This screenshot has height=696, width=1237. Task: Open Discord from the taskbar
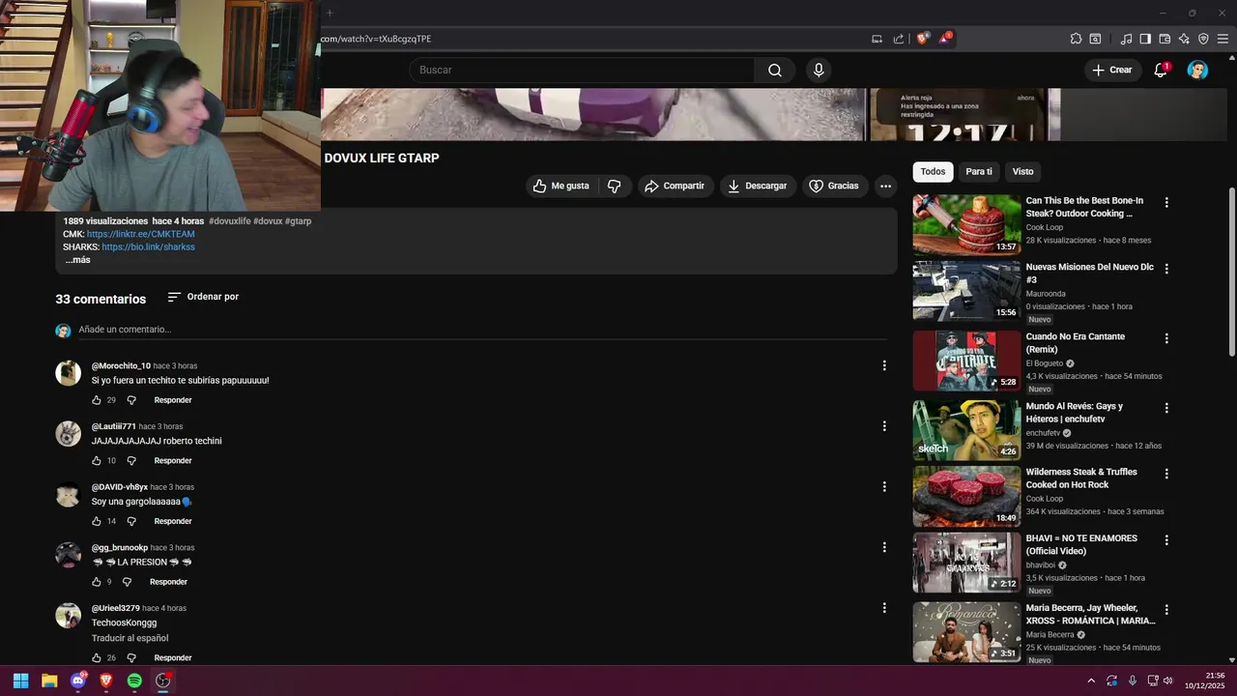coord(78,681)
